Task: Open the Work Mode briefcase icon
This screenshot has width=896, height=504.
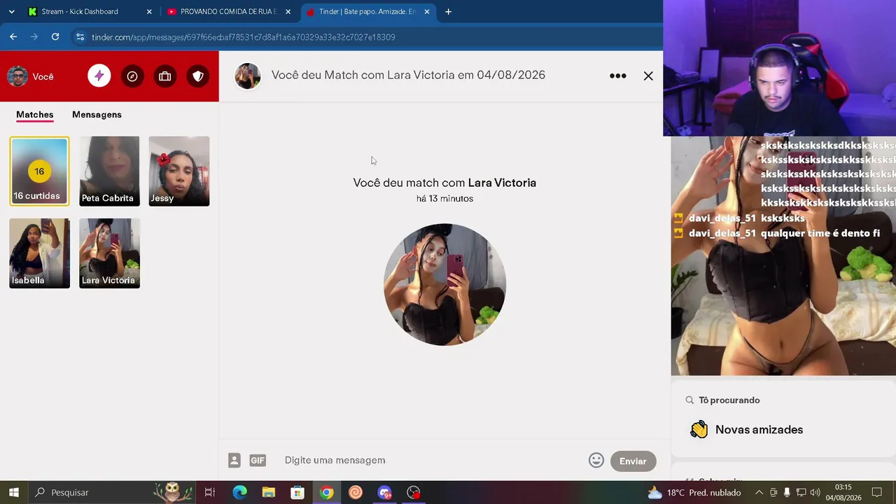Action: click(x=164, y=76)
